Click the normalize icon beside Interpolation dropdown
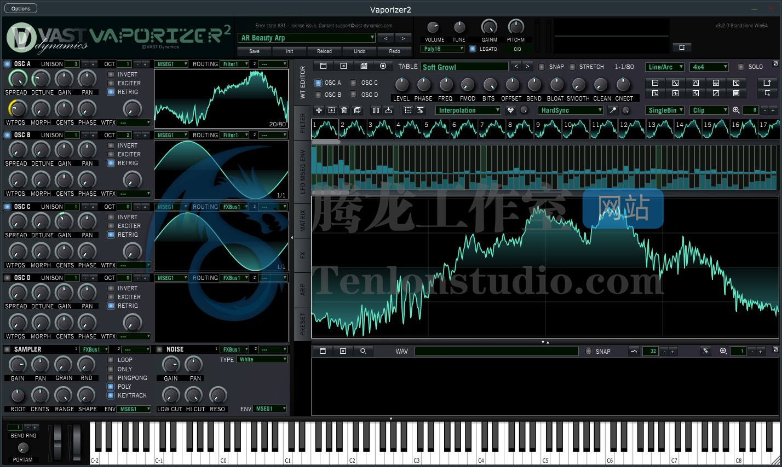 pyautogui.click(x=420, y=110)
